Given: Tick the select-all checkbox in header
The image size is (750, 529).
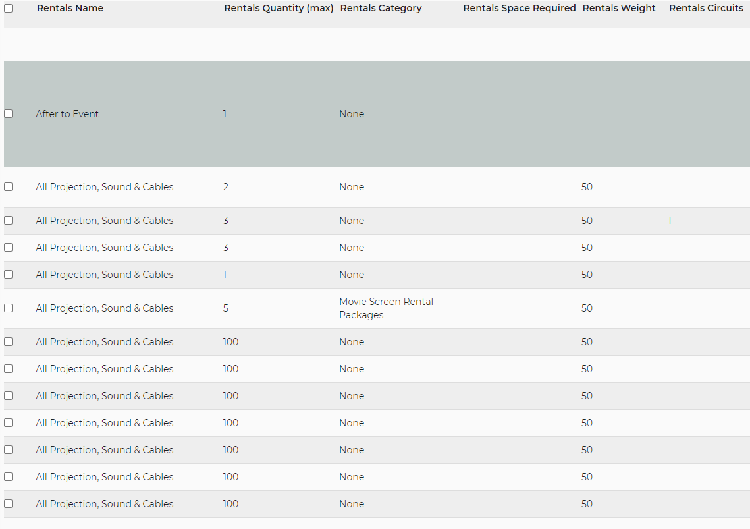Looking at the screenshot, I should [8, 9].
